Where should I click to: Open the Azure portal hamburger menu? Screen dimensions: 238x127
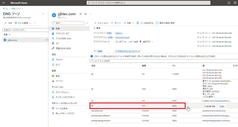(x=4, y=3)
